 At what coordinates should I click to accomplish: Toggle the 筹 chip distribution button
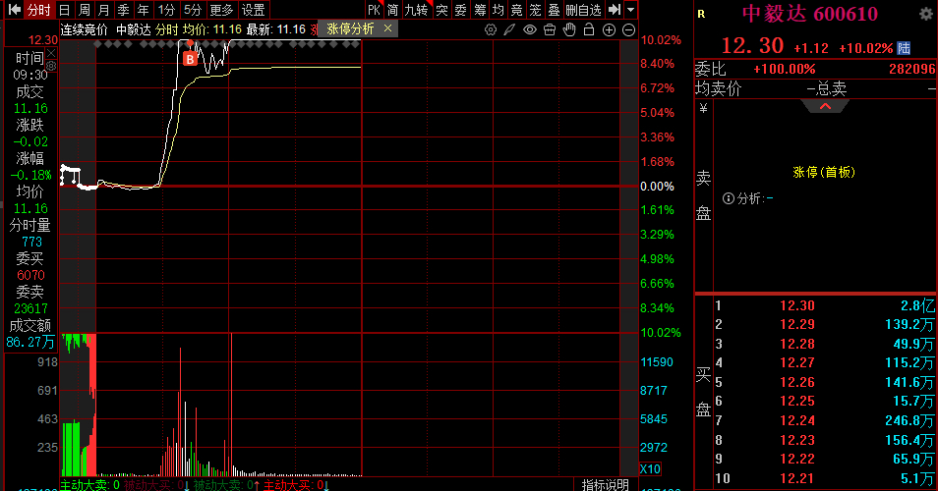pyautogui.click(x=480, y=10)
